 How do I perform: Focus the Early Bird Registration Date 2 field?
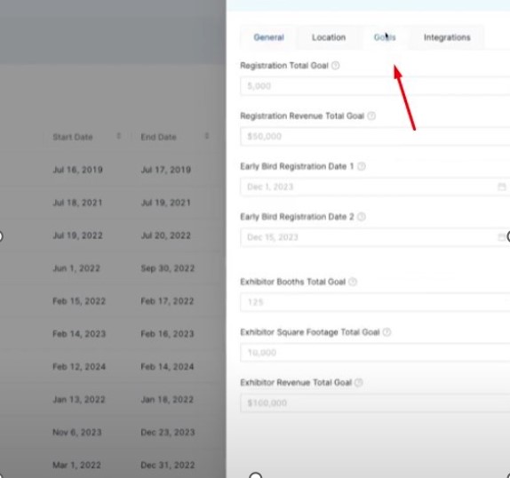375,237
